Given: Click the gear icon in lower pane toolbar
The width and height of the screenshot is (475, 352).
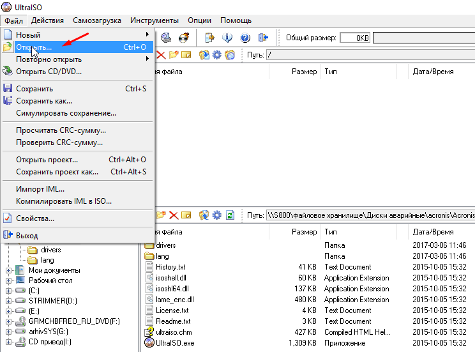Looking at the screenshot, I should coord(217,215).
